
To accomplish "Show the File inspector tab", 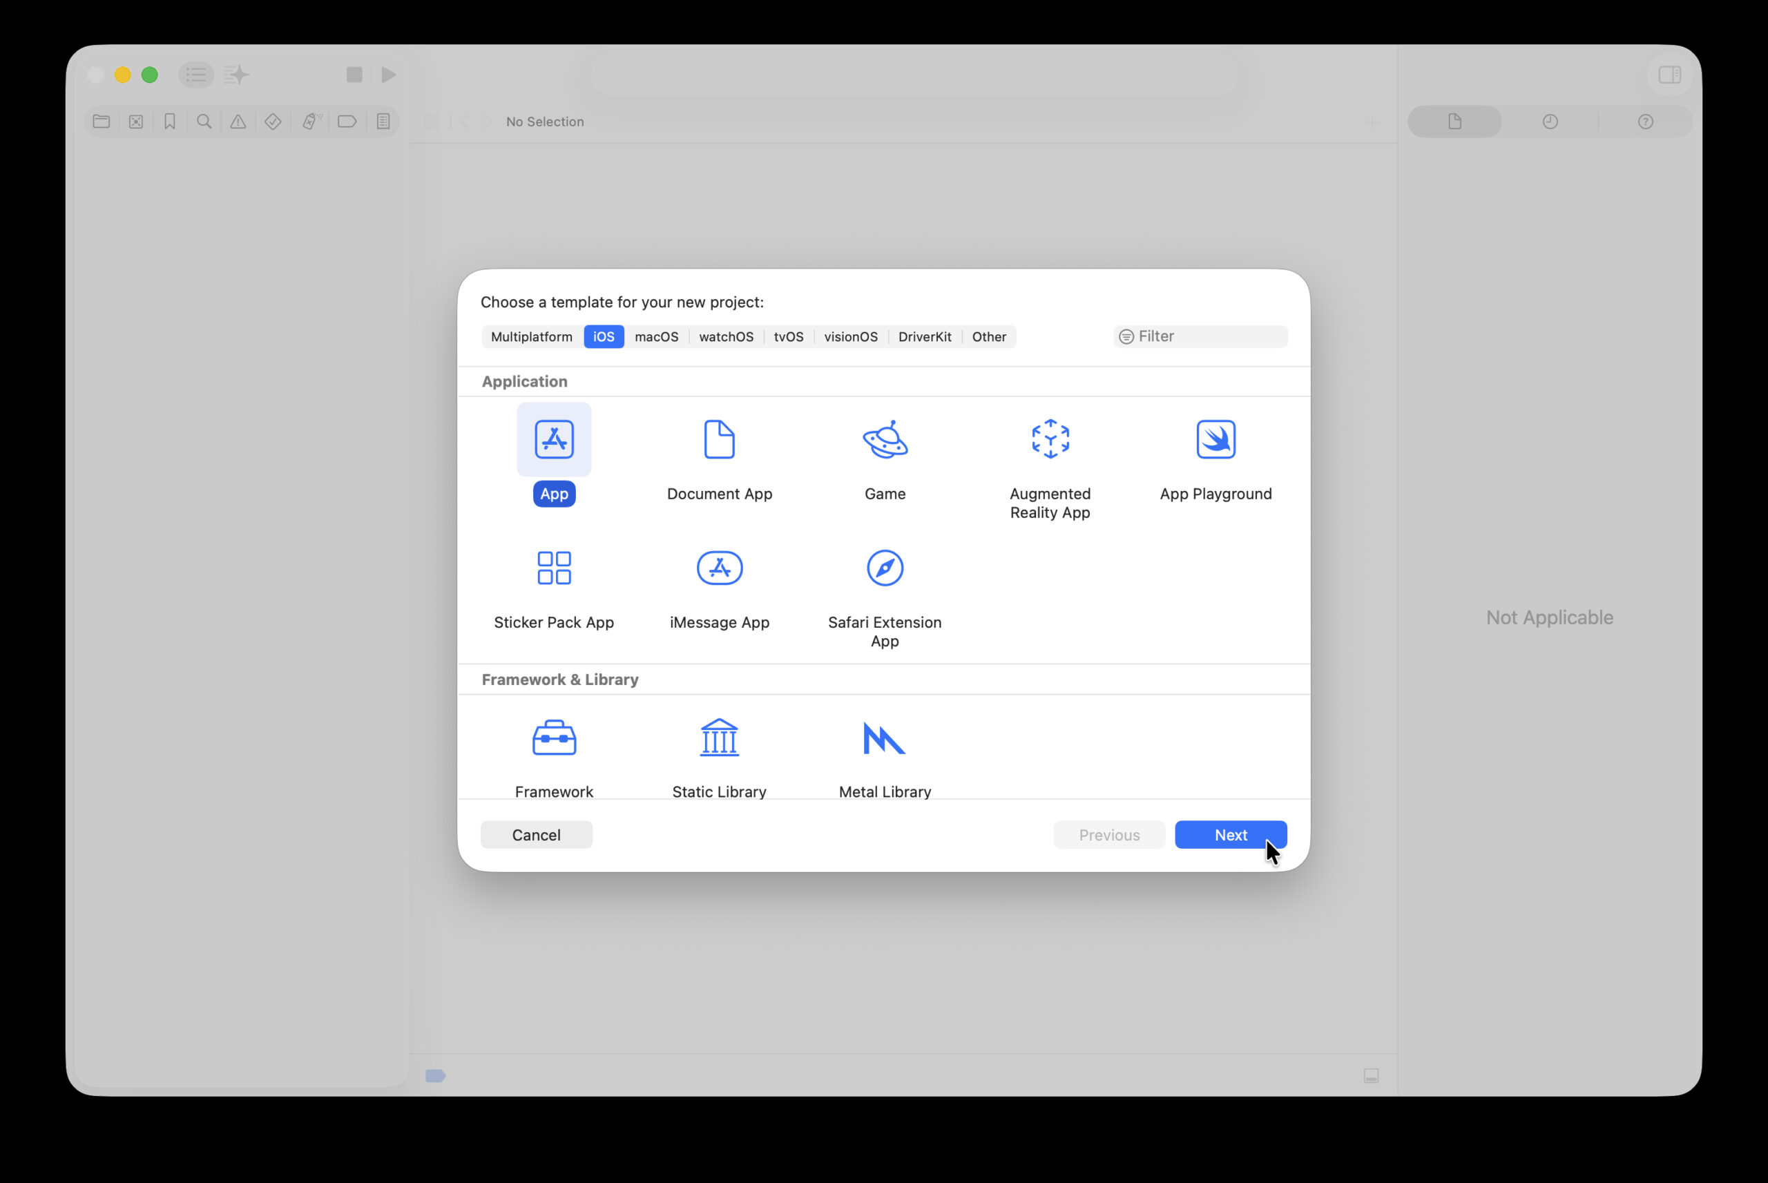I will point(1454,122).
